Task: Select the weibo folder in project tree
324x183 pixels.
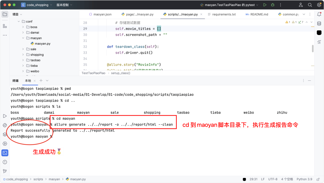Action: coord(33,71)
